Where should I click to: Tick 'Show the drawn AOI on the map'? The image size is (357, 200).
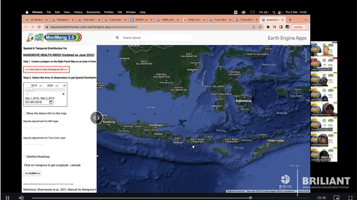click(25, 113)
